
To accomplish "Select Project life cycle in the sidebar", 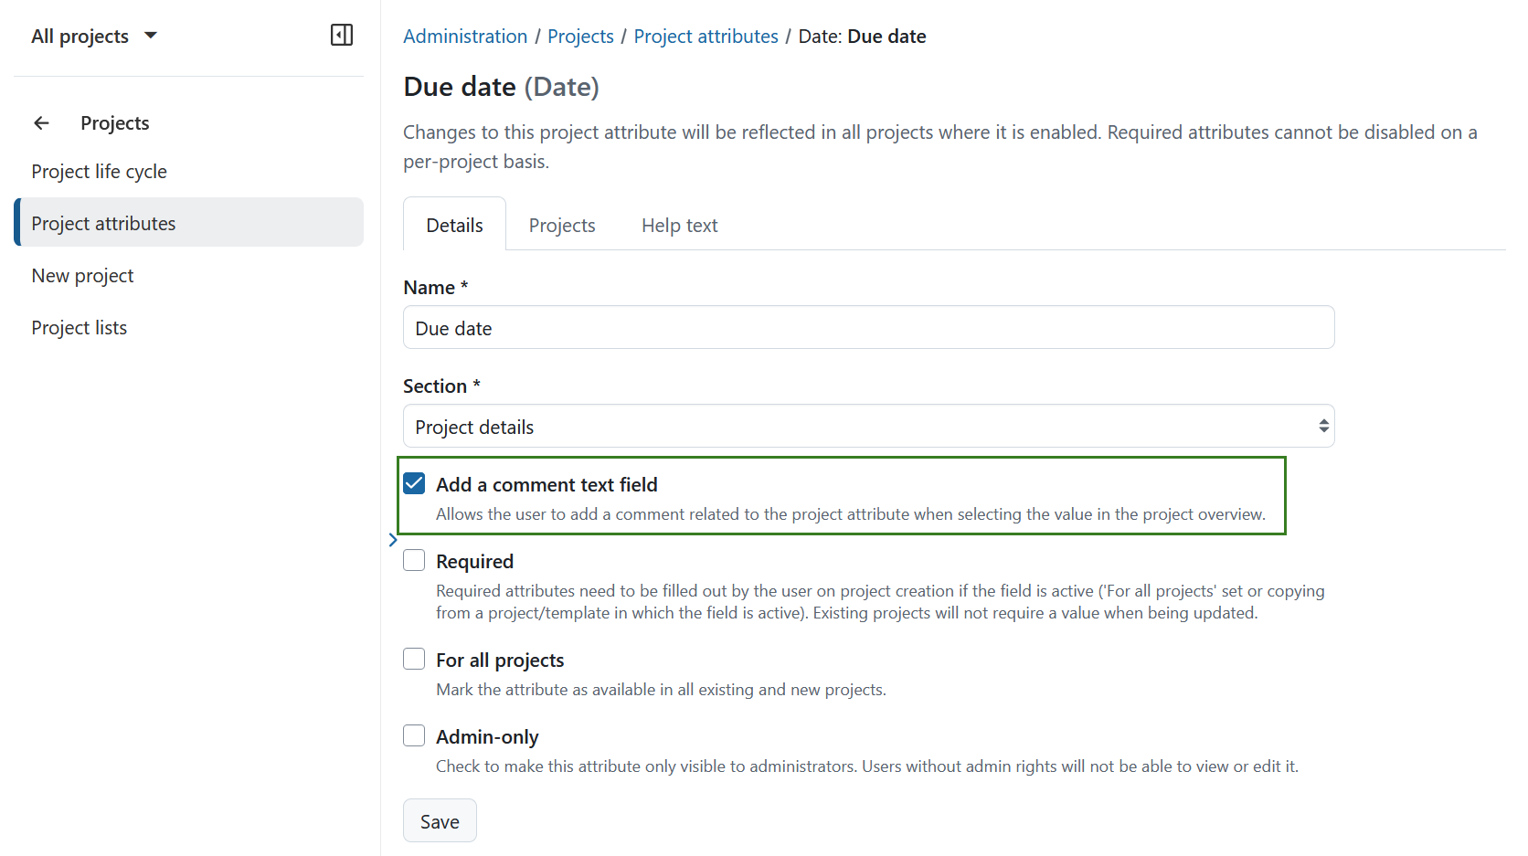I will [99, 171].
